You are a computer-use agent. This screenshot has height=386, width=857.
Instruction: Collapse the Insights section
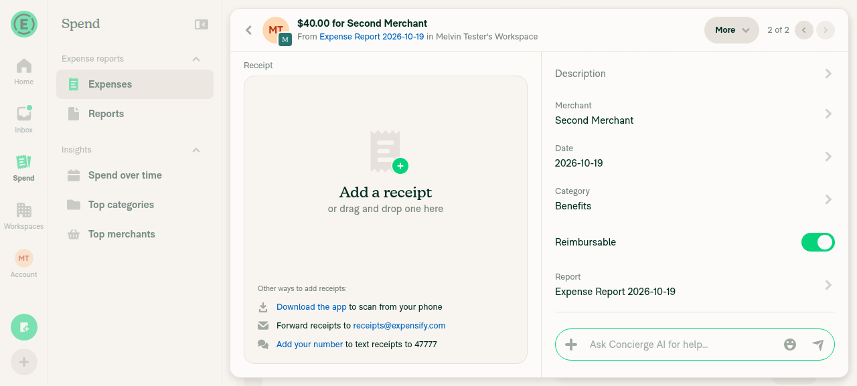click(196, 150)
